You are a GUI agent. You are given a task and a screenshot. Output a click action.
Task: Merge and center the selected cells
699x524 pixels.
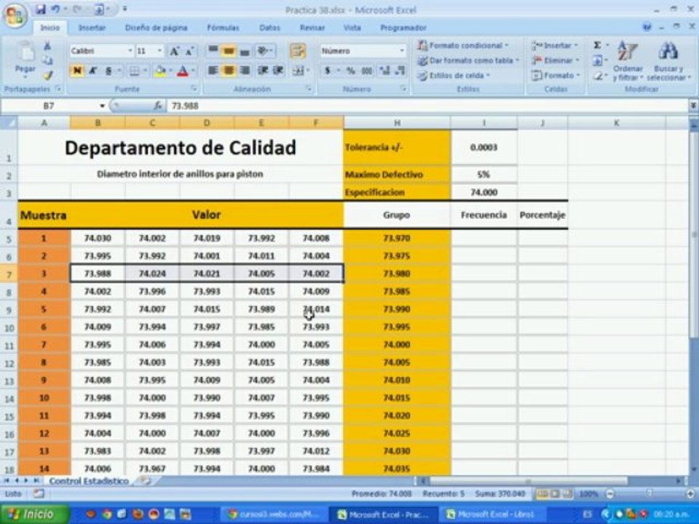tap(298, 71)
